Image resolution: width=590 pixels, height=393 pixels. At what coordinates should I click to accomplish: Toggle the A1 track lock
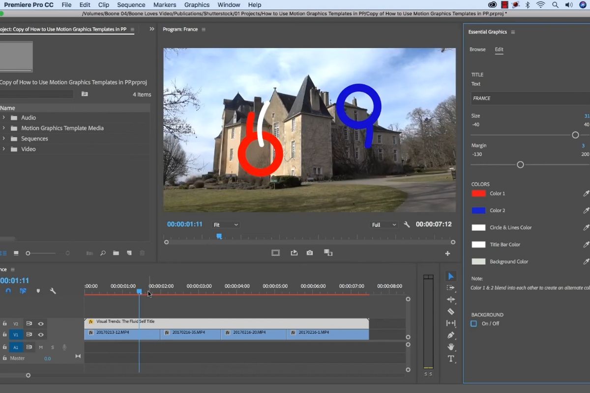[4, 347]
